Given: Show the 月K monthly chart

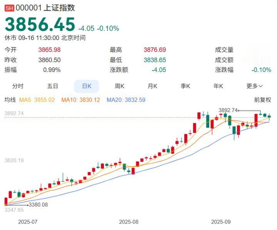Looking at the screenshot, I should [152, 86].
